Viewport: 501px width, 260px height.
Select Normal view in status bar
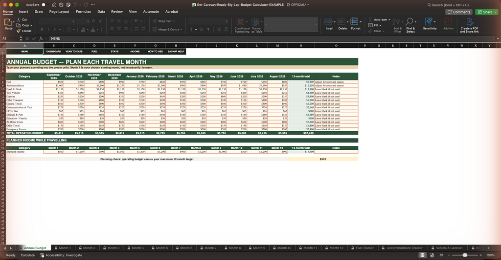tap(422, 255)
